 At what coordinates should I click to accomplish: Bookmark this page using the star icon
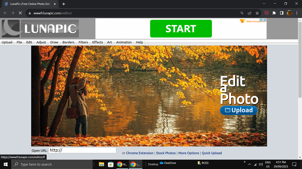click(x=257, y=13)
